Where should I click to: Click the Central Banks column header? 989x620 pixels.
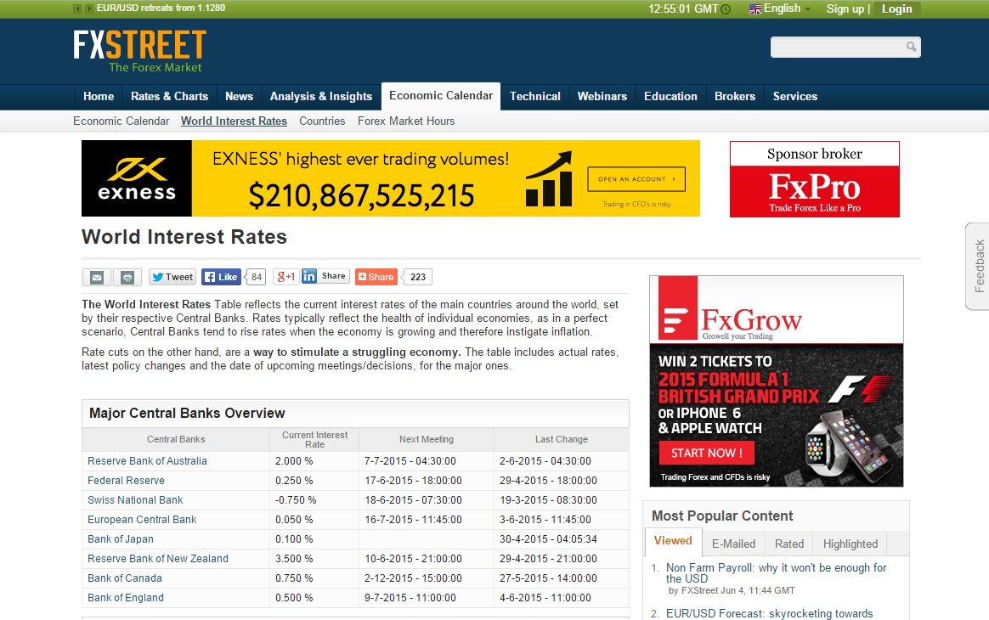176,440
